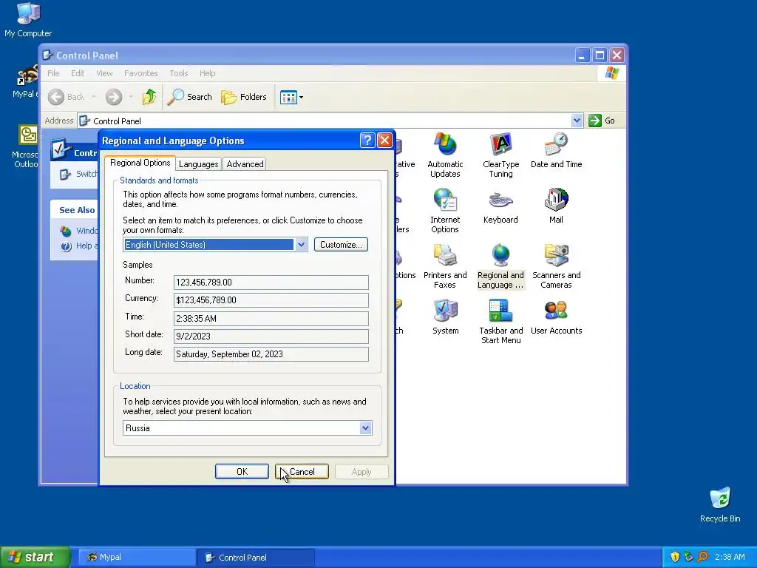Open the Mail applet
This screenshot has width=757, height=568.
tap(556, 206)
